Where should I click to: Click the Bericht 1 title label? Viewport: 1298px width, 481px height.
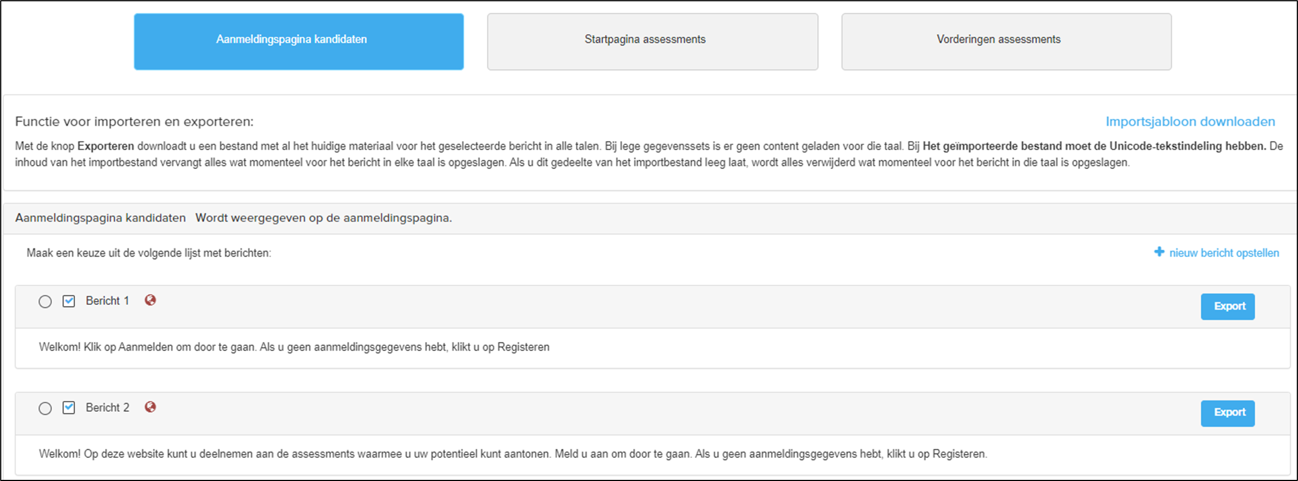pyautogui.click(x=108, y=301)
